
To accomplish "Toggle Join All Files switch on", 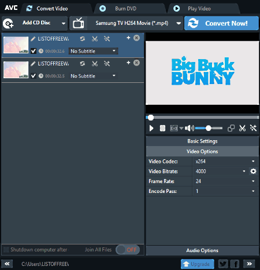I will coord(128,250).
